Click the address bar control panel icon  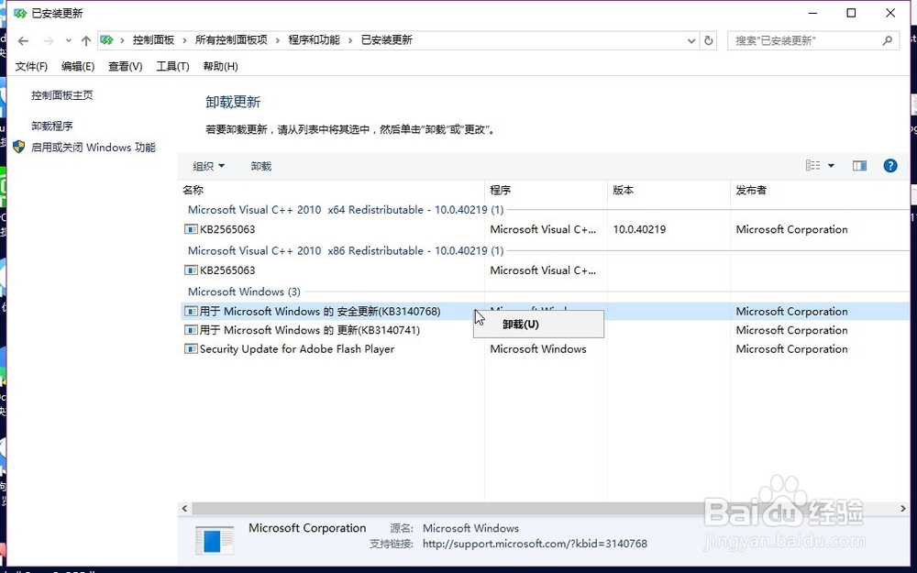(x=107, y=40)
